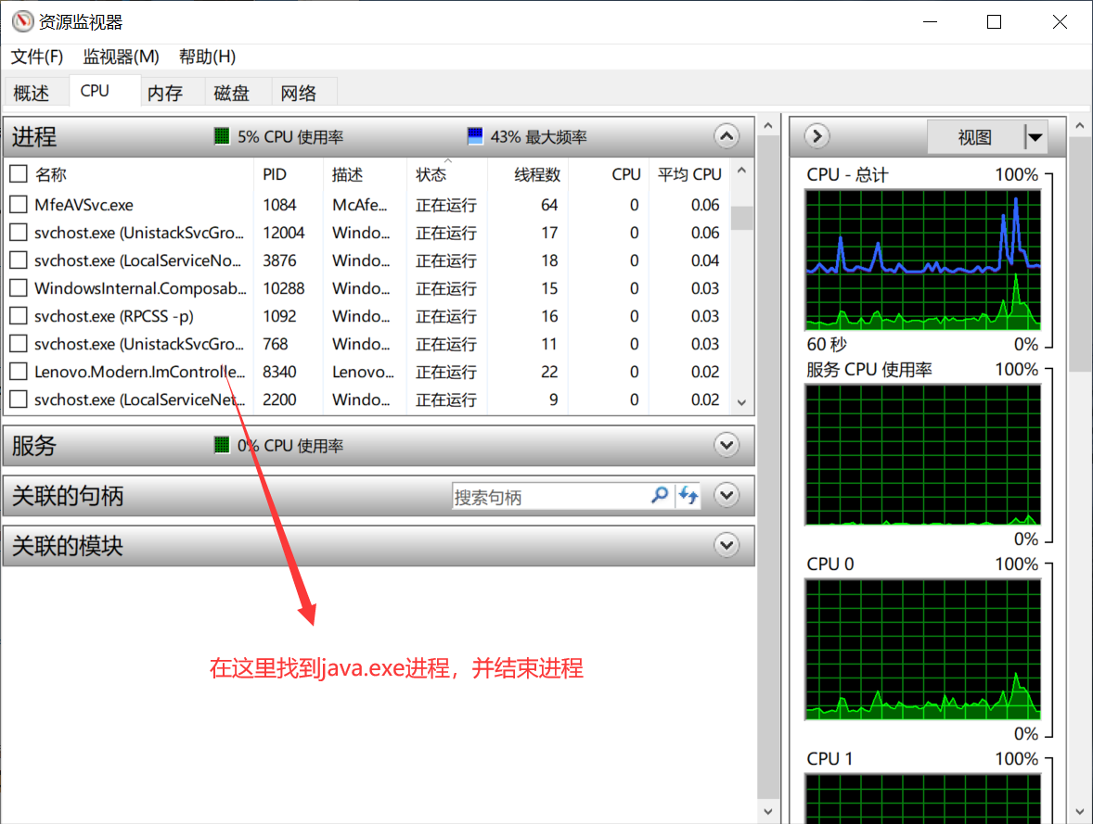Click the 视图 button
The height and width of the screenshot is (824, 1093).
click(x=975, y=137)
